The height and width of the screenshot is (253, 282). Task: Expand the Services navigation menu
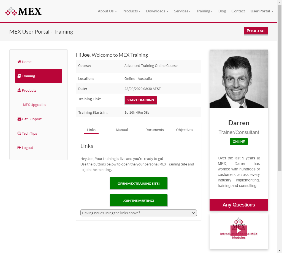[182, 11]
